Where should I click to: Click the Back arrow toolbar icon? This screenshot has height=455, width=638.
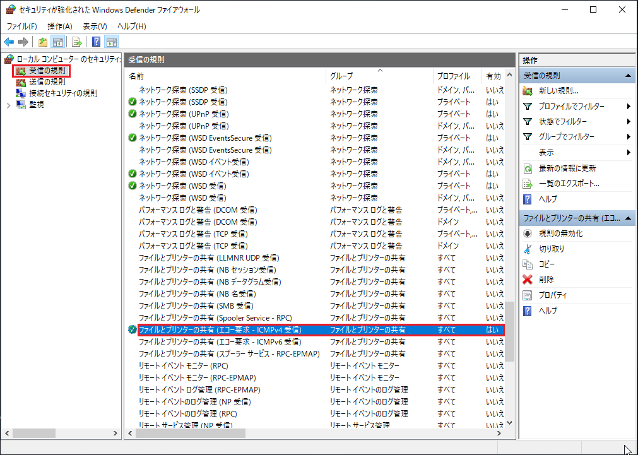(9, 42)
